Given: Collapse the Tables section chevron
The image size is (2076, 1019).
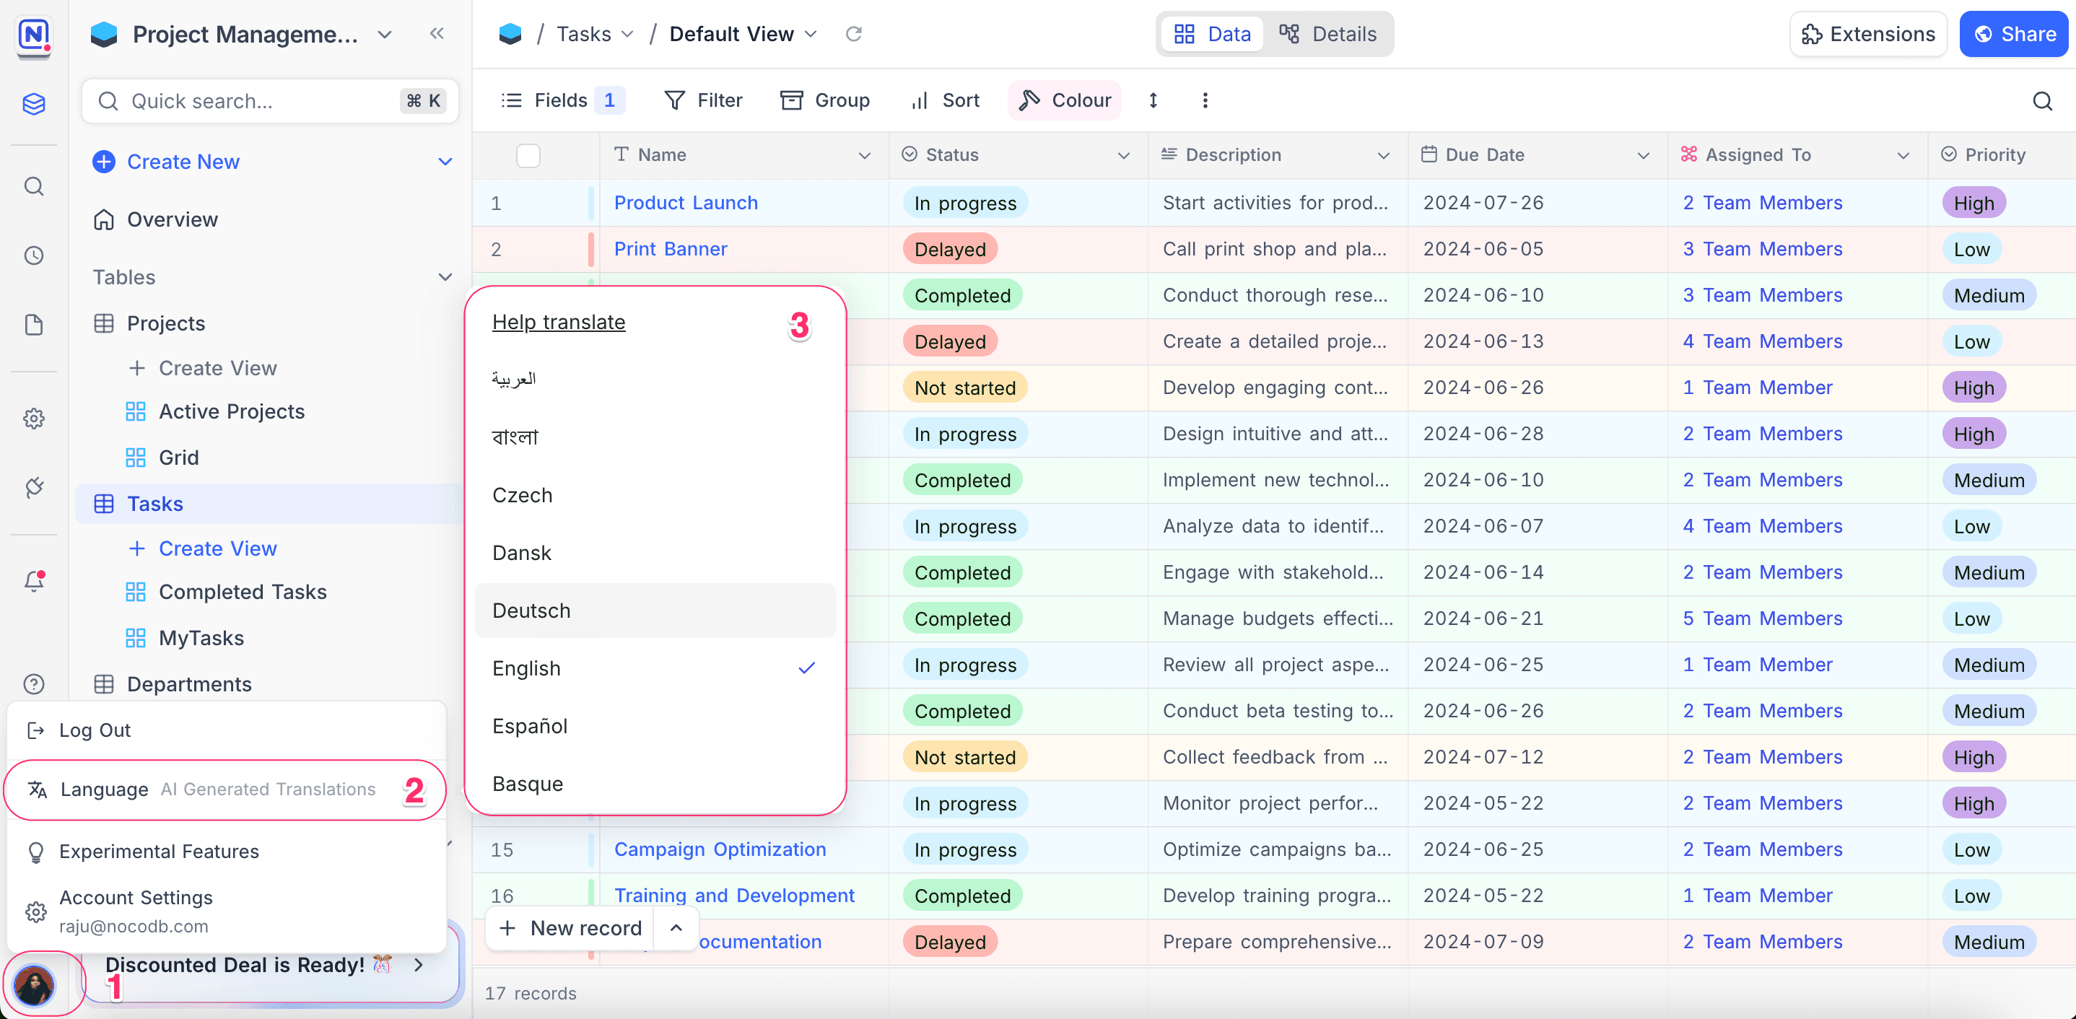Looking at the screenshot, I should 445,277.
